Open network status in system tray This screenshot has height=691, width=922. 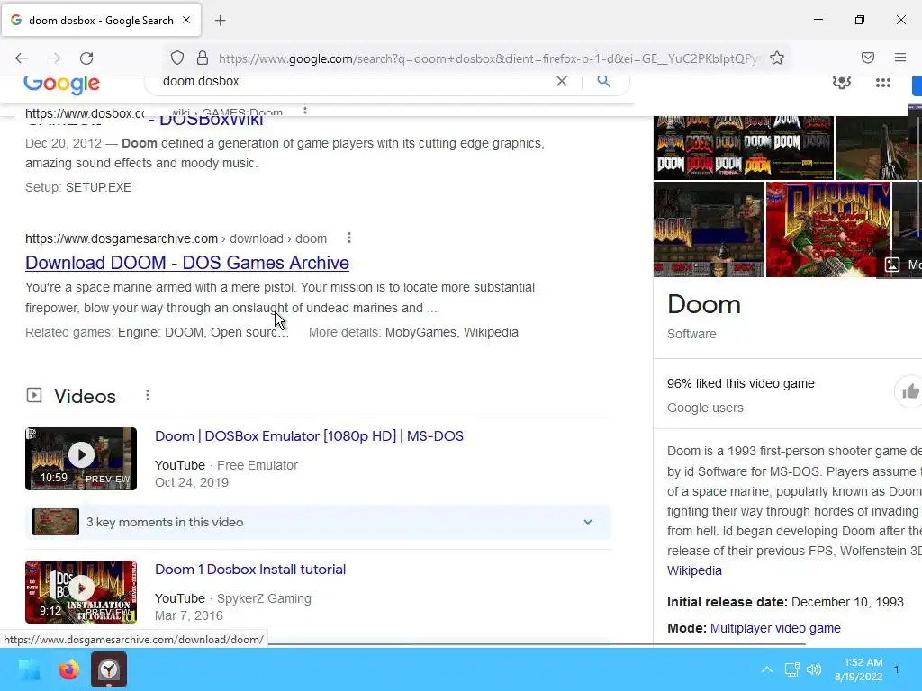tap(791, 669)
